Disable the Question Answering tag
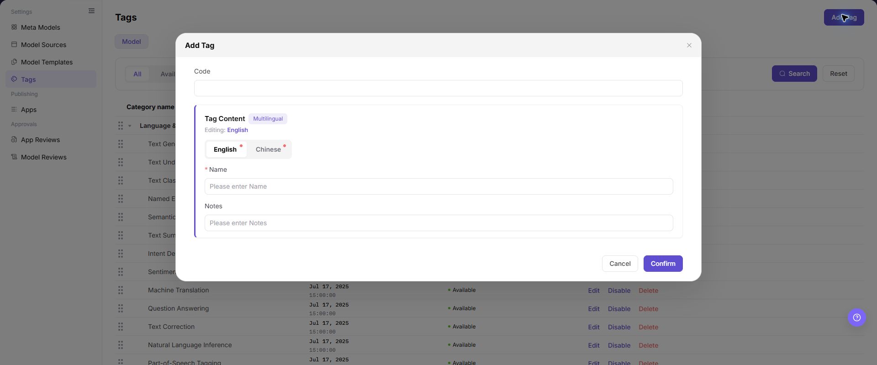 coord(619,309)
